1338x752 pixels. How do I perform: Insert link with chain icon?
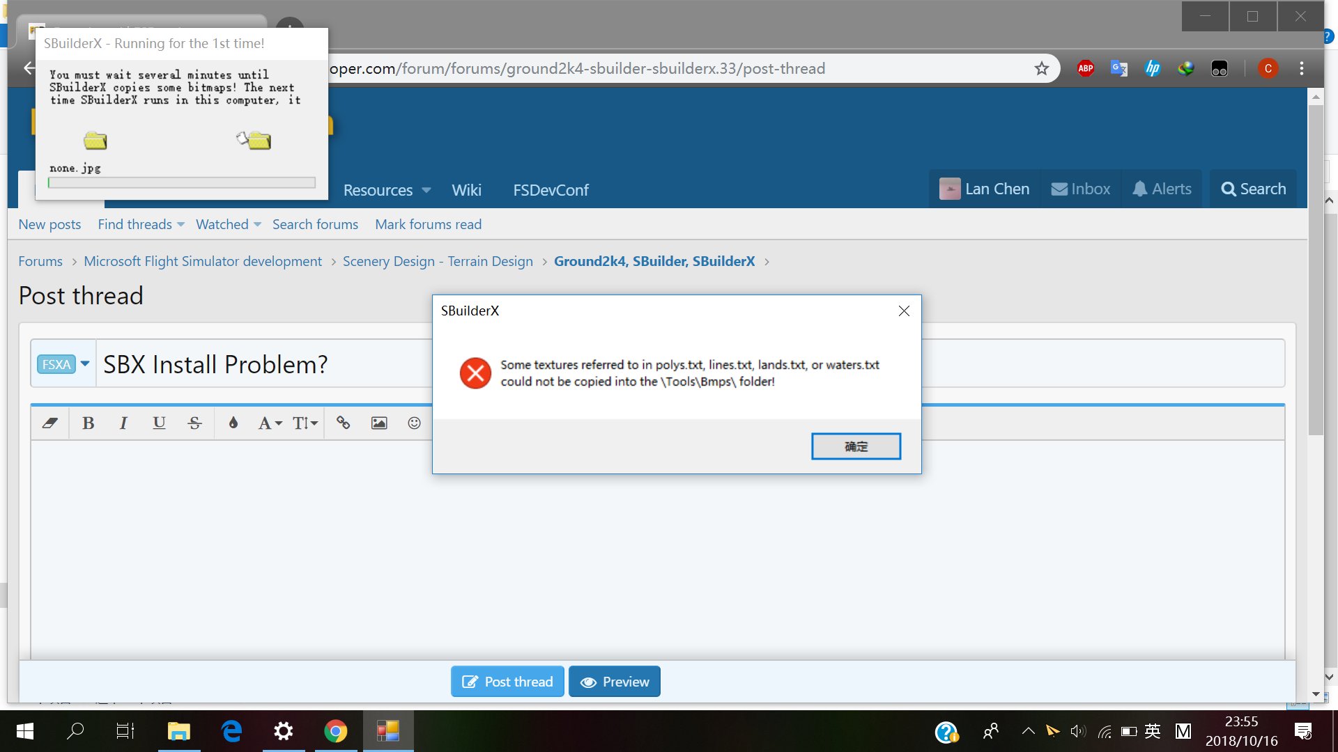(x=343, y=423)
